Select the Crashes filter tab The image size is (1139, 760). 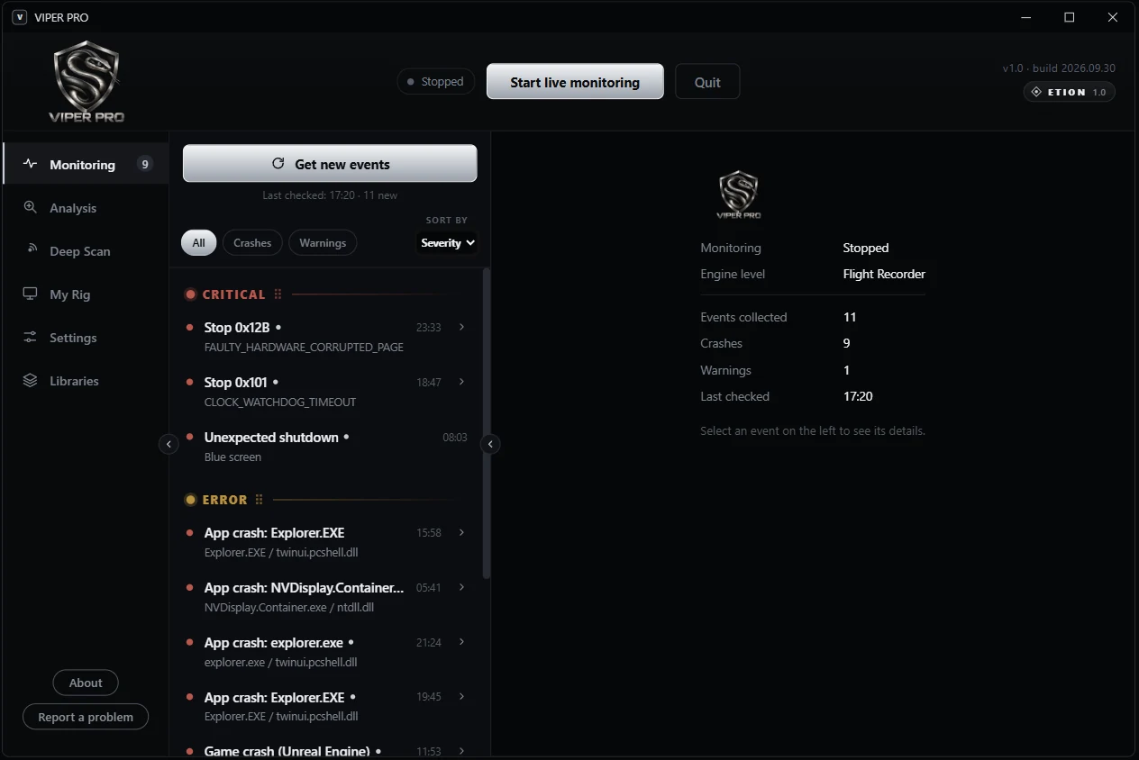[x=252, y=243]
